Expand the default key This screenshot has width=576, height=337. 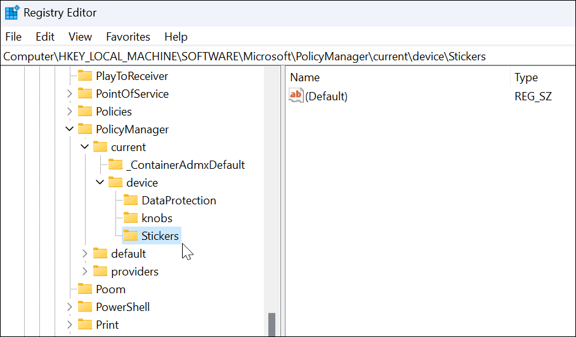(85, 254)
